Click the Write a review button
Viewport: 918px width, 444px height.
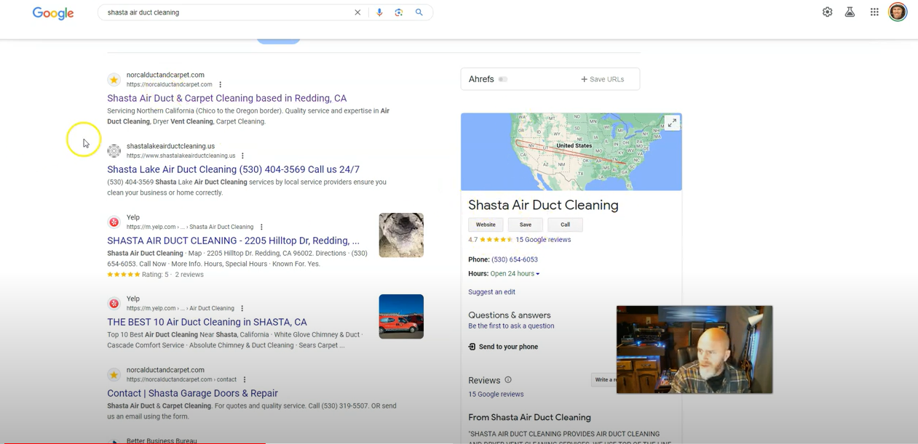pos(604,379)
